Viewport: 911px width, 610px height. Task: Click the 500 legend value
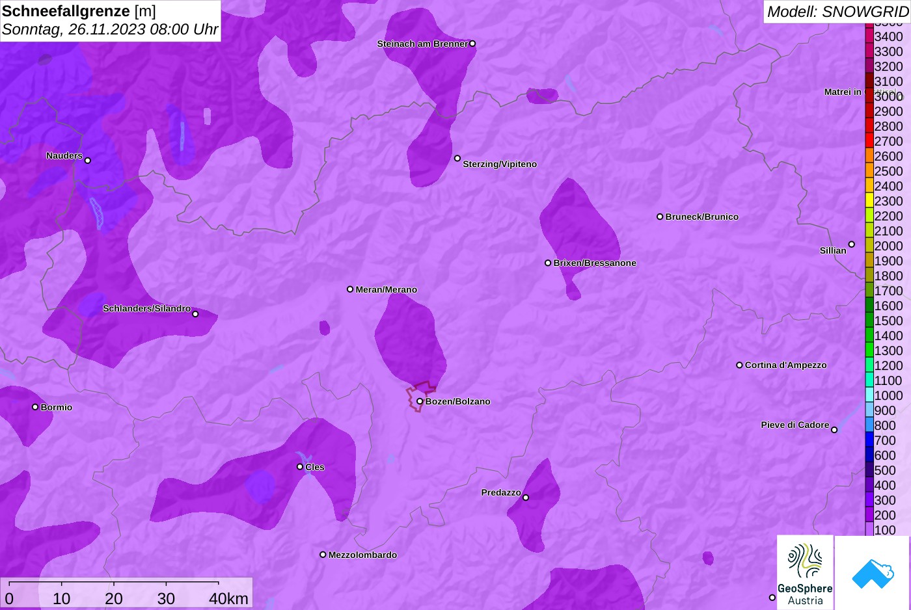pyautogui.click(x=885, y=470)
